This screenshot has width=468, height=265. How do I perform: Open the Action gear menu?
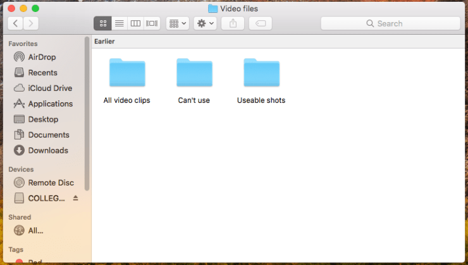click(206, 23)
